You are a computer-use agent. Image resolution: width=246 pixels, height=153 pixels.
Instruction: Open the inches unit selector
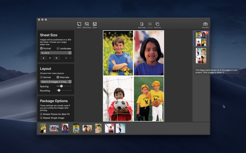tap(68, 58)
